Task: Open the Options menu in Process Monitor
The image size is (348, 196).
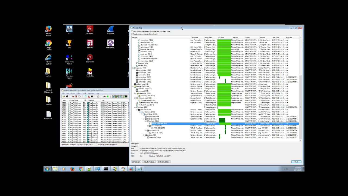Action: coord(91,93)
